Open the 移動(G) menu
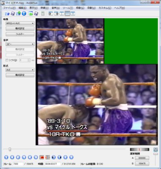The width and height of the screenshot is (161, 169). pos(80,8)
